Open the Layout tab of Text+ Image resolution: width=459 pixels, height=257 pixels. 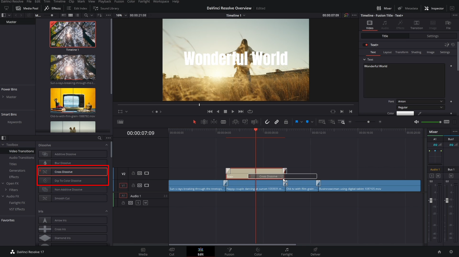pos(387,52)
